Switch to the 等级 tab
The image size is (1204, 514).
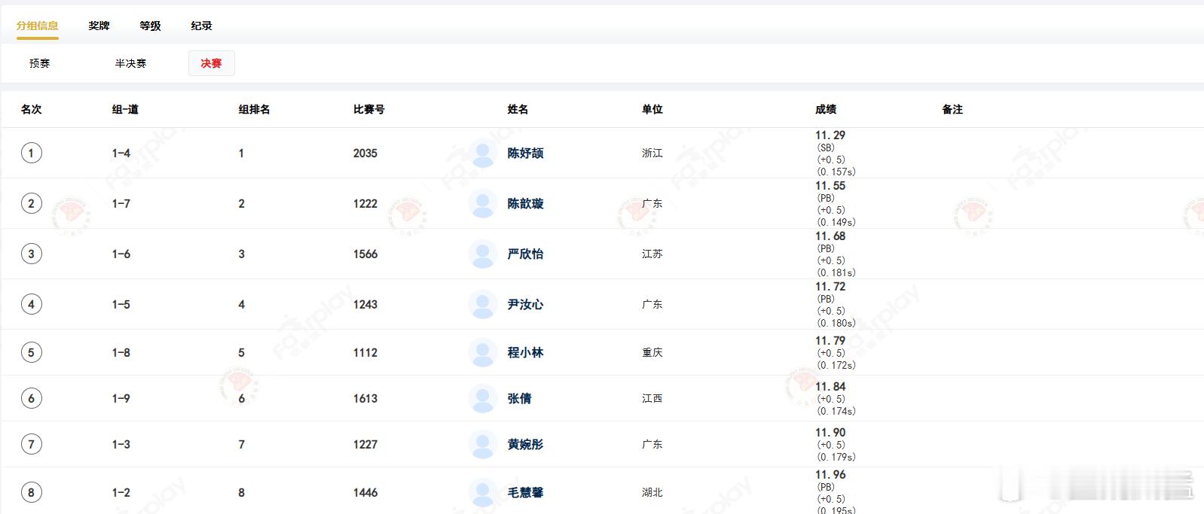pos(150,26)
